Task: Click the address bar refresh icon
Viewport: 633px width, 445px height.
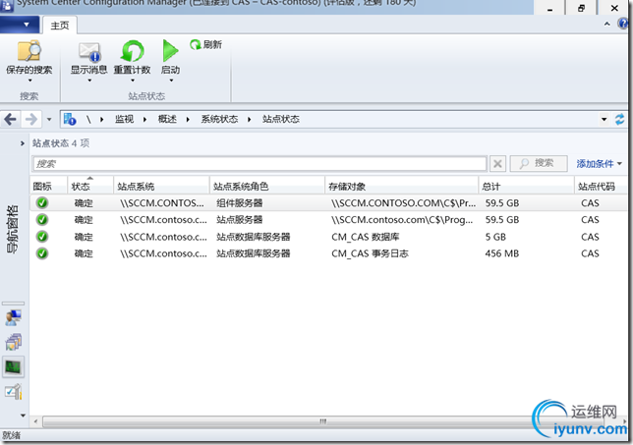Action: pos(619,120)
